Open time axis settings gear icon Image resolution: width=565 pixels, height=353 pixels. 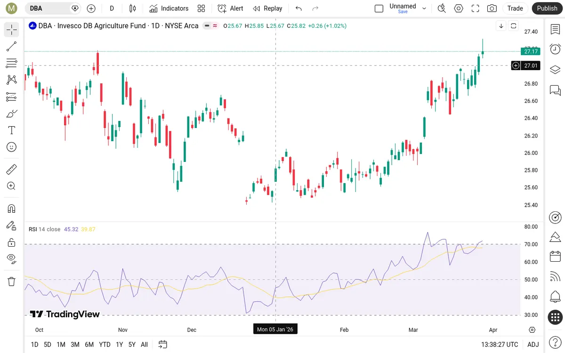(x=532, y=329)
